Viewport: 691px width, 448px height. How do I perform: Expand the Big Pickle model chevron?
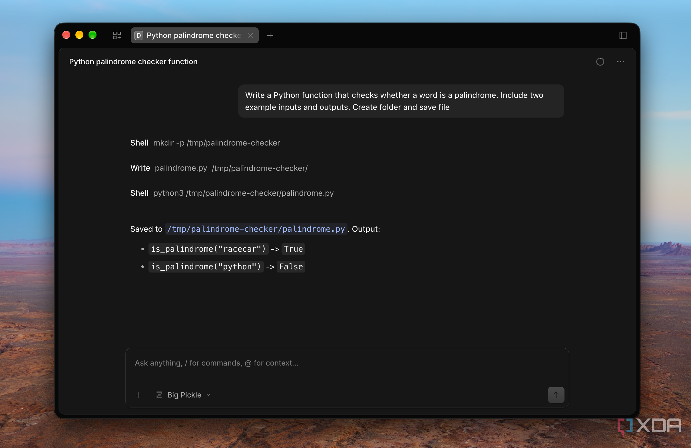(208, 395)
